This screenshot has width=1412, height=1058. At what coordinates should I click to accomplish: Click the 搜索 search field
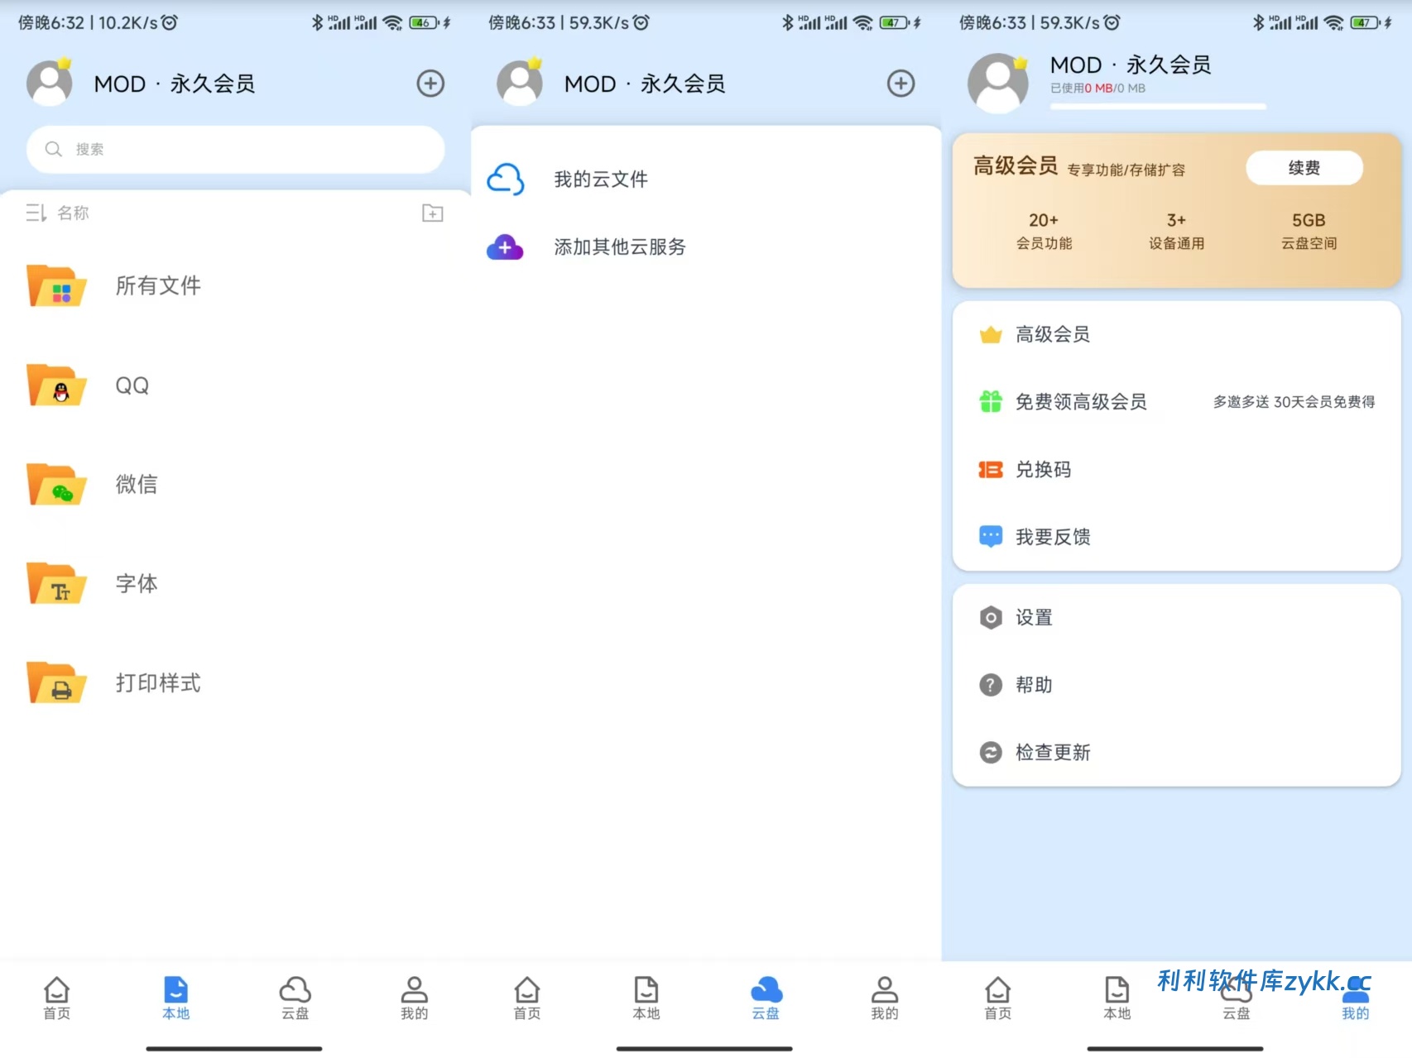[x=236, y=150]
